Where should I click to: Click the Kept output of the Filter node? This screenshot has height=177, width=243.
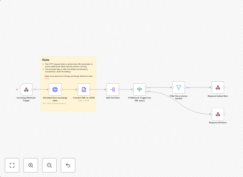click(x=185, y=87)
